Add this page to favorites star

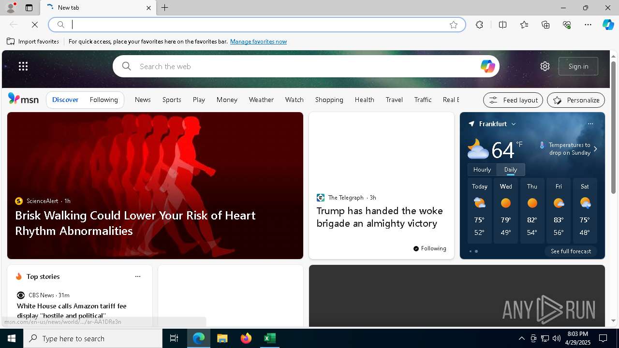pos(454,25)
